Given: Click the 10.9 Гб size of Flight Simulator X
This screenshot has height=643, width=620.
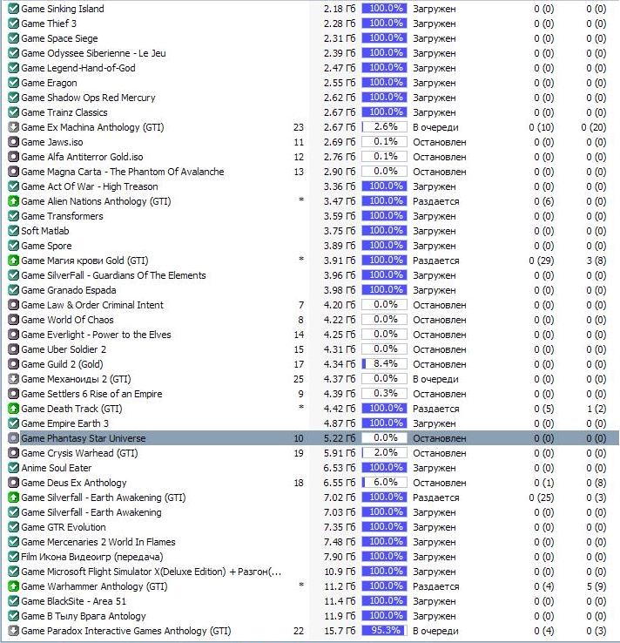Looking at the screenshot, I should (x=340, y=572).
